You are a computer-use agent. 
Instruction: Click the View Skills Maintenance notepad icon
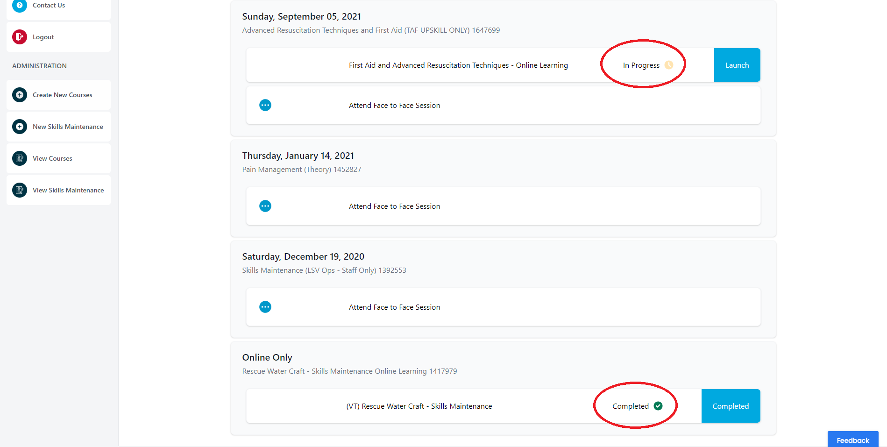(20, 190)
